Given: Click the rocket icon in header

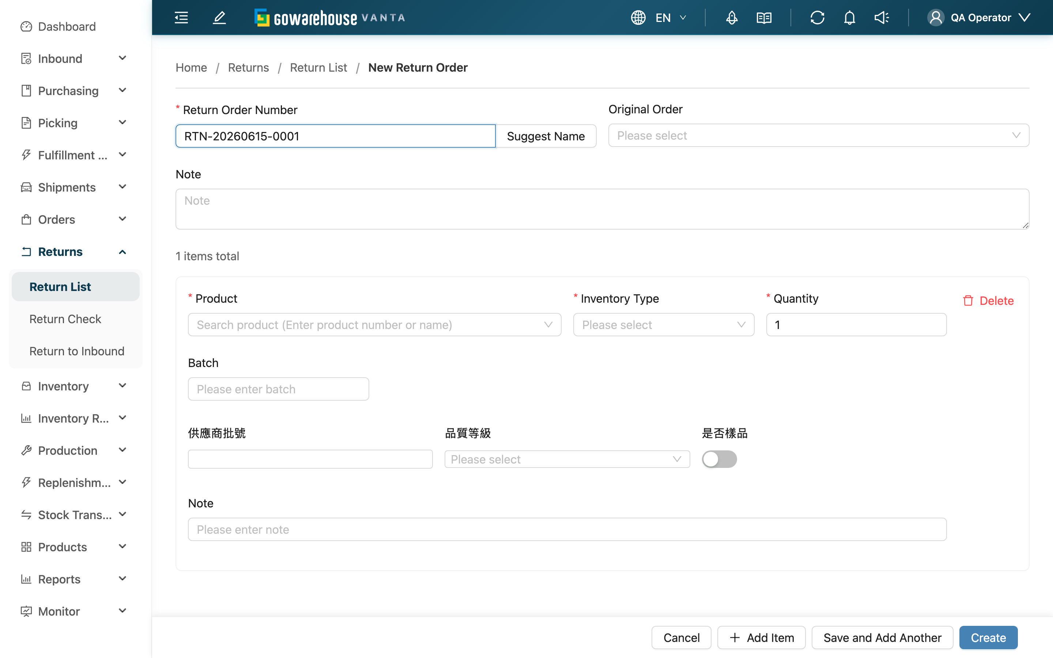Looking at the screenshot, I should [732, 18].
